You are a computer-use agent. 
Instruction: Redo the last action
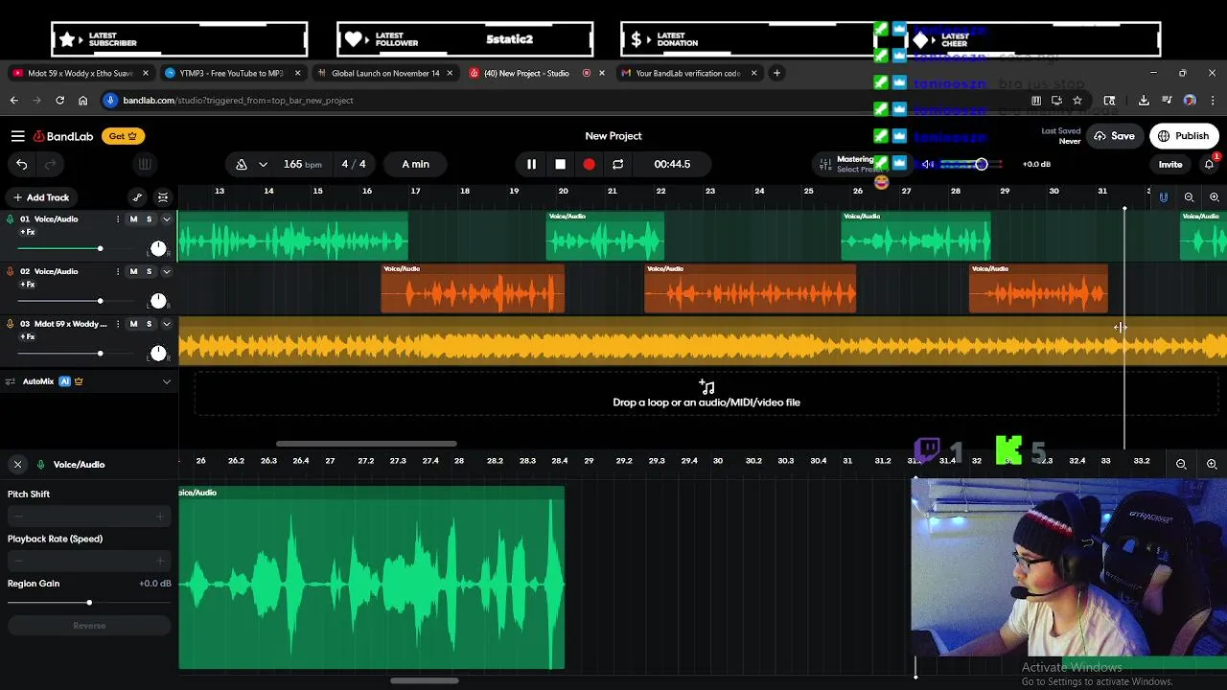50,164
